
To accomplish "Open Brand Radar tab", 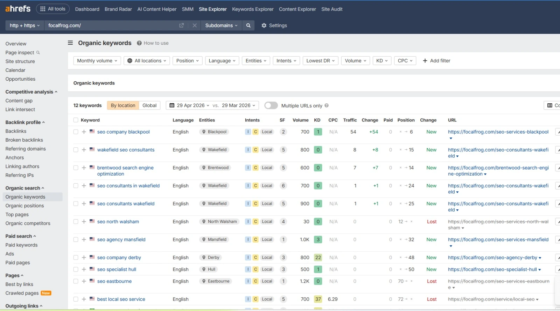I will (x=118, y=9).
